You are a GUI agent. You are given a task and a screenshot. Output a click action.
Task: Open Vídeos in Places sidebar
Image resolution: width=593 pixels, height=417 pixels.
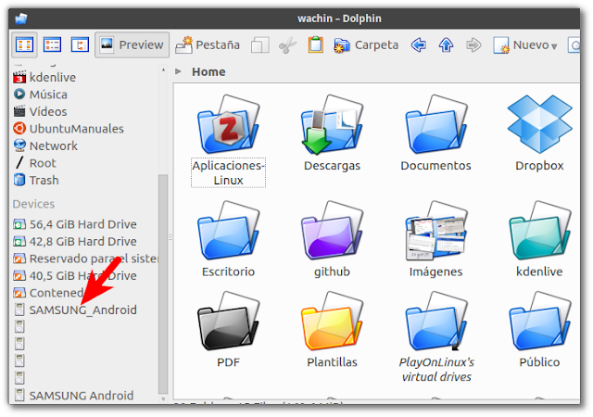[40, 111]
